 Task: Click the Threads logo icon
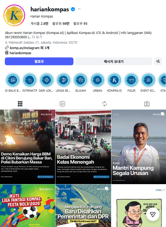pyautogui.click(x=7, y=53)
